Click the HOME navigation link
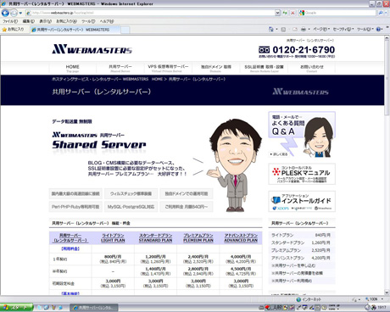This screenshot has width=390, height=312. coord(73,68)
